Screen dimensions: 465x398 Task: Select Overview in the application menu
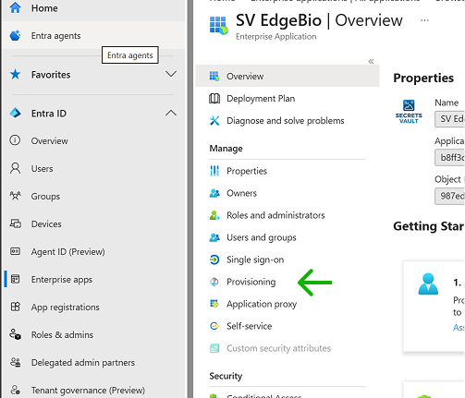288,76
